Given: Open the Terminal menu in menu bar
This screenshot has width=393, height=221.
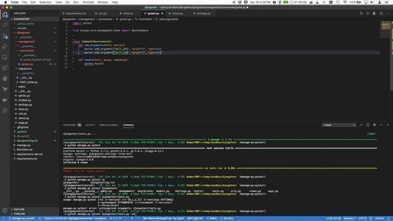Looking at the screenshot, I should tap(88, 2).
